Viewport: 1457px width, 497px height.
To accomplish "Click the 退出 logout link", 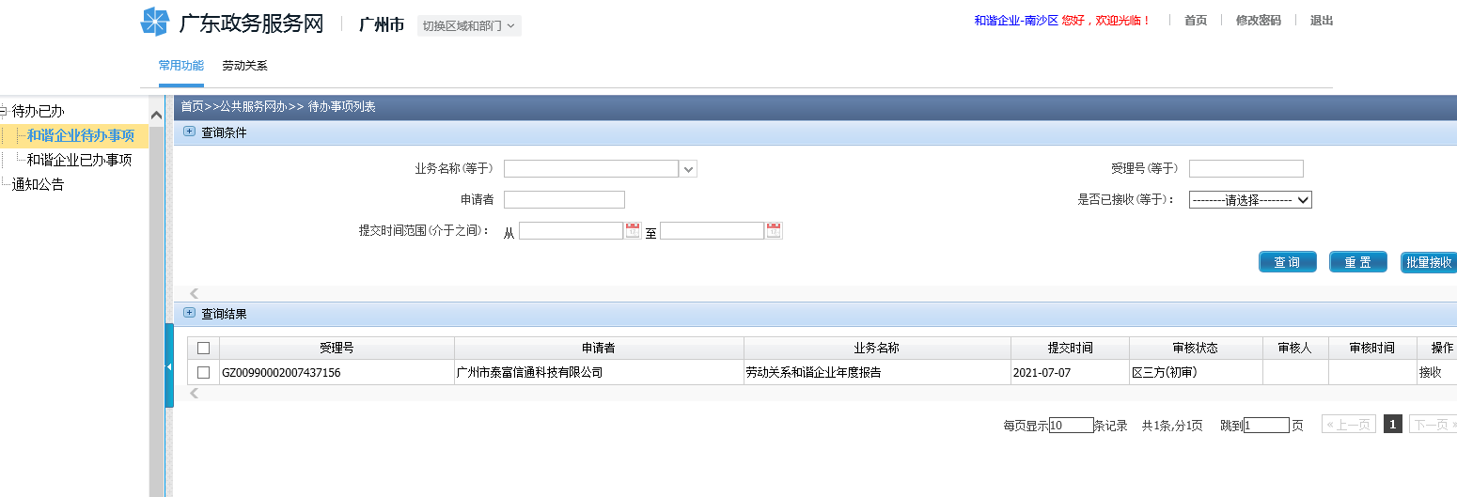I will pyautogui.click(x=1322, y=21).
